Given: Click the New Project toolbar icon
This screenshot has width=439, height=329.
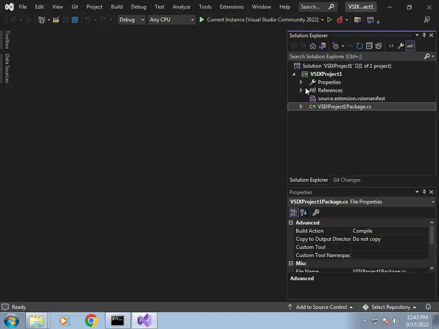Looking at the screenshot, I should tap(42, 20).
